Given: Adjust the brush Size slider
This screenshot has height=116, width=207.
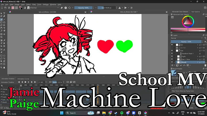Looking at the screenshot, I should (106, 8).
